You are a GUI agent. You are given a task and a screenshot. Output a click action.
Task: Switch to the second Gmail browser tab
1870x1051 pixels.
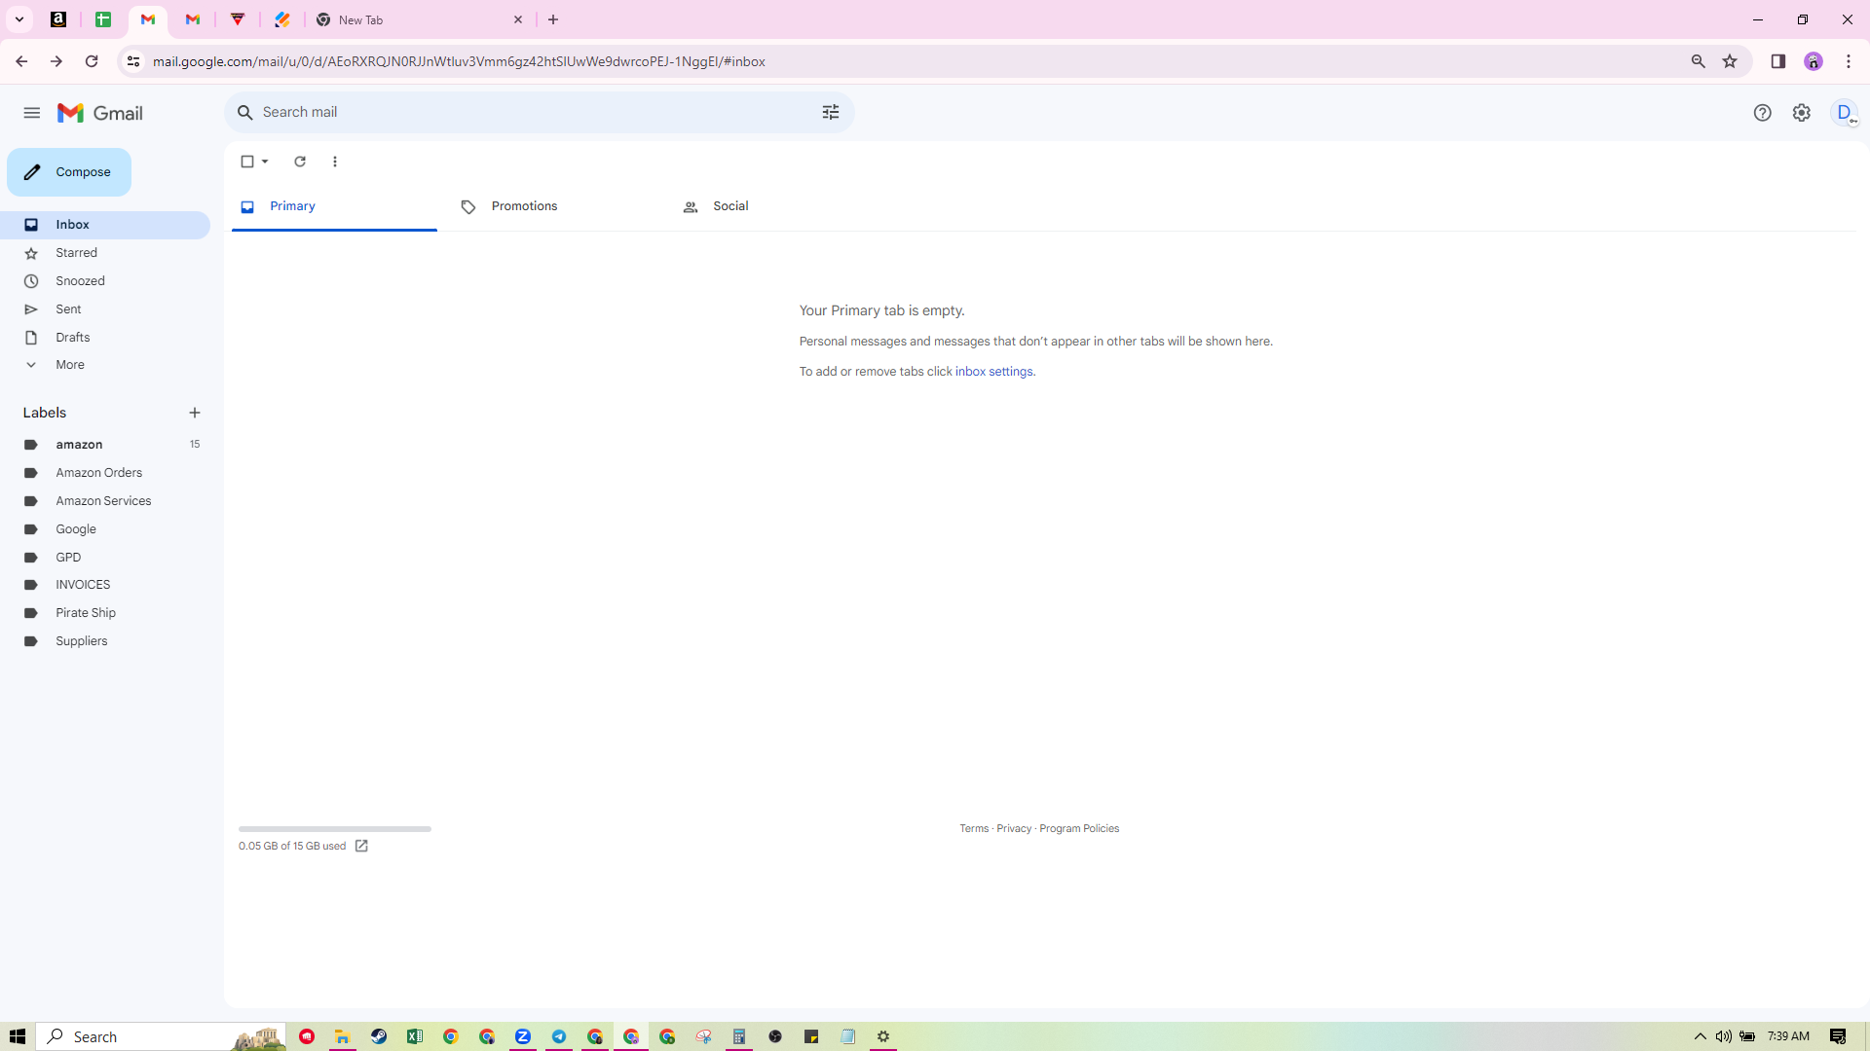click(193, 19)
